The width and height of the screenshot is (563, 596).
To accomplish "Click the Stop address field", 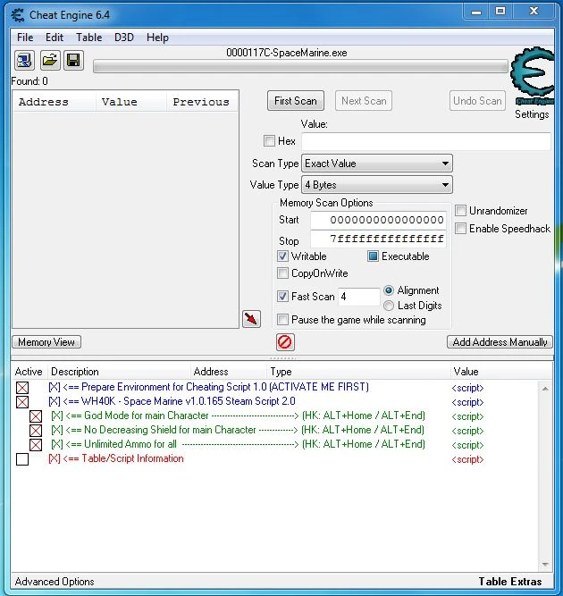I will pyautogui.click(x=378, y=239).
